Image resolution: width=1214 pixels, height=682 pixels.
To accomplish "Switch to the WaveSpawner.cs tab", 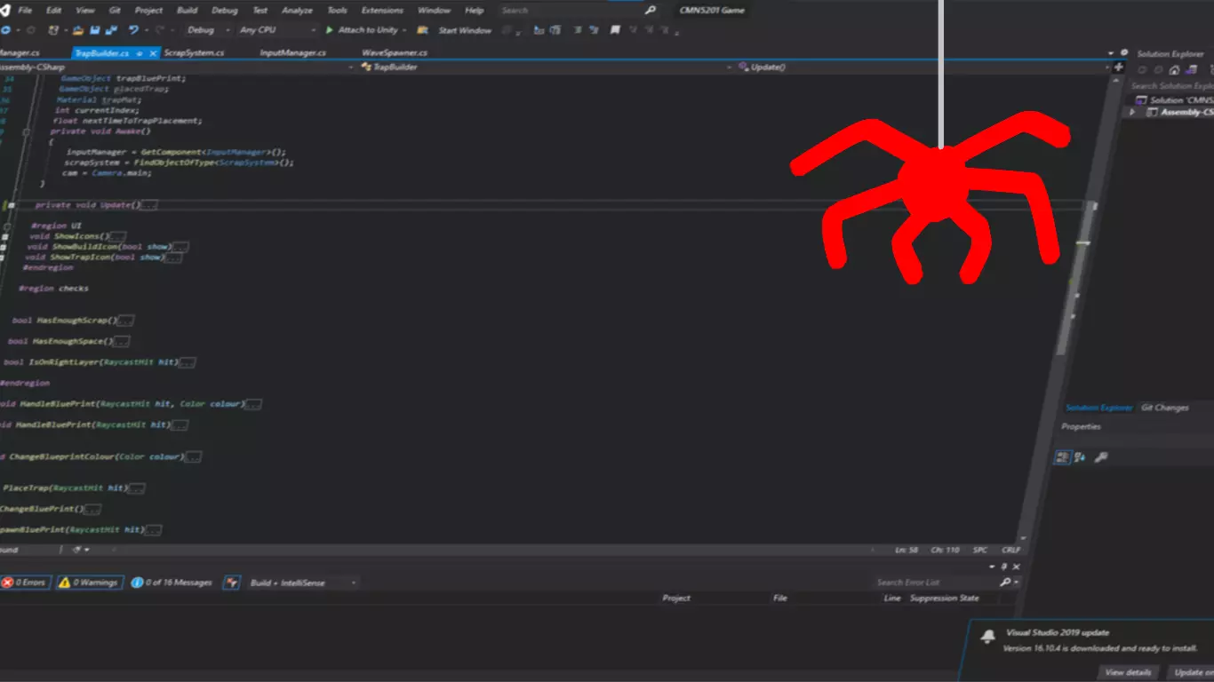I will [396, 52].
